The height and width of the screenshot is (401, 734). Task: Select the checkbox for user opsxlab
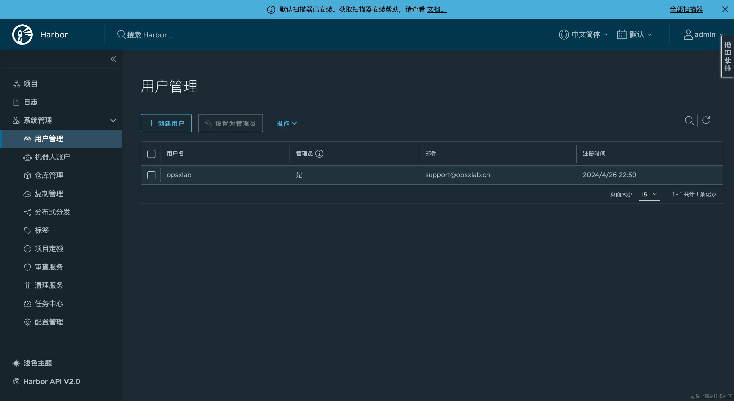pos(151,175)
